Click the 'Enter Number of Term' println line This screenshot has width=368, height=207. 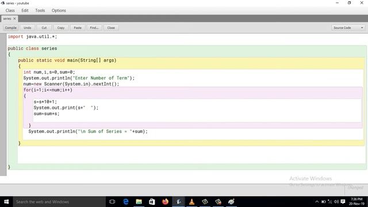pos(79,78)
